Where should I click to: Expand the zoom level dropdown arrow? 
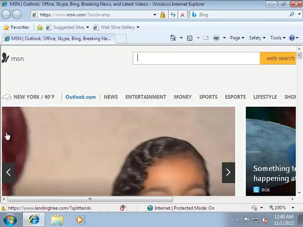click(x=293, y=208)
